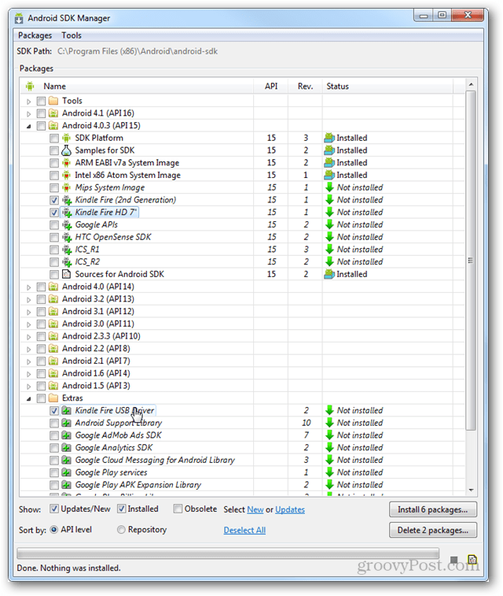This screenshot has height=596, width=503.
Task: Open the Tools menu
Action: tap(72, 35)
